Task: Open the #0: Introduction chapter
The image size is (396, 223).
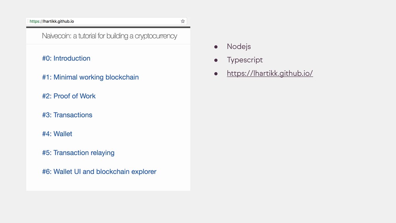Action: pyautogui.click(x=66, y=58)
